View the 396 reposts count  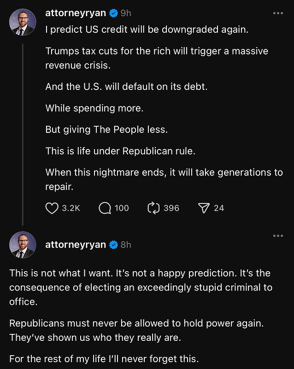[x=171, y=208]
